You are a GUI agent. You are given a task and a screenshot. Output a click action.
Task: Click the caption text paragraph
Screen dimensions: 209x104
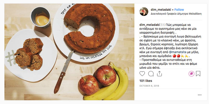click(170, 46)
